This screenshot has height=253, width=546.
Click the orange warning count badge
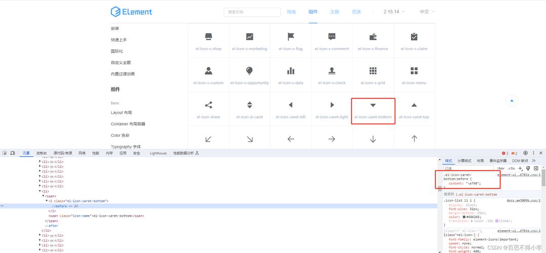pyautogui.click(x=514, y=153)
